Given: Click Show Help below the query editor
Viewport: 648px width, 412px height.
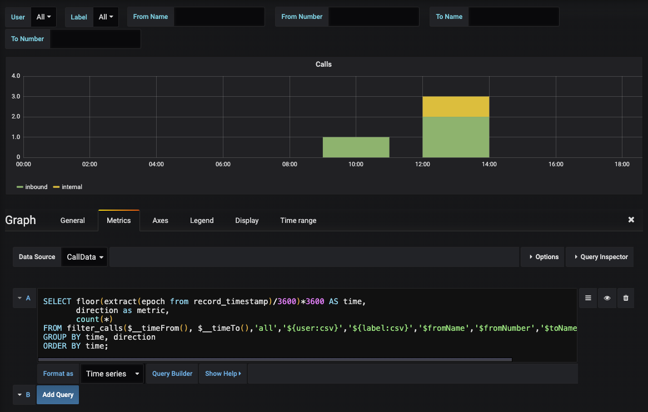Looking at the screenshot, I should point(222,373).
